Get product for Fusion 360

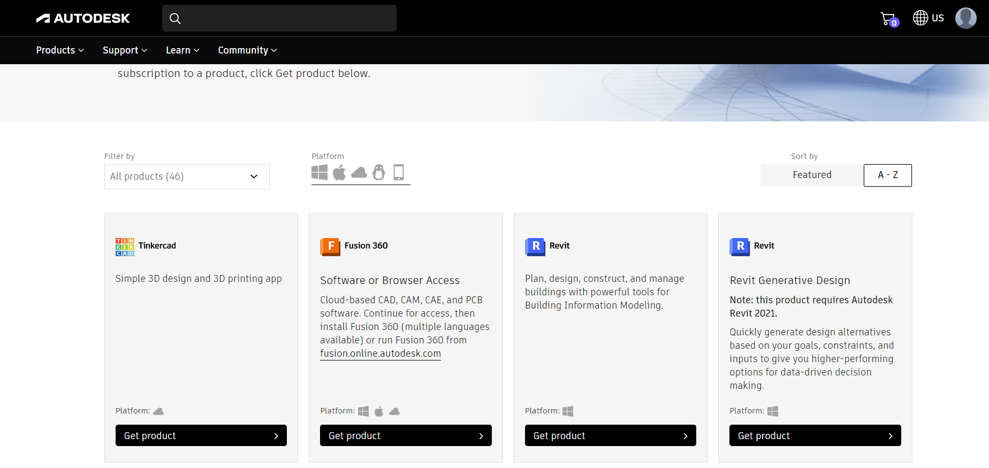point(406,435)
